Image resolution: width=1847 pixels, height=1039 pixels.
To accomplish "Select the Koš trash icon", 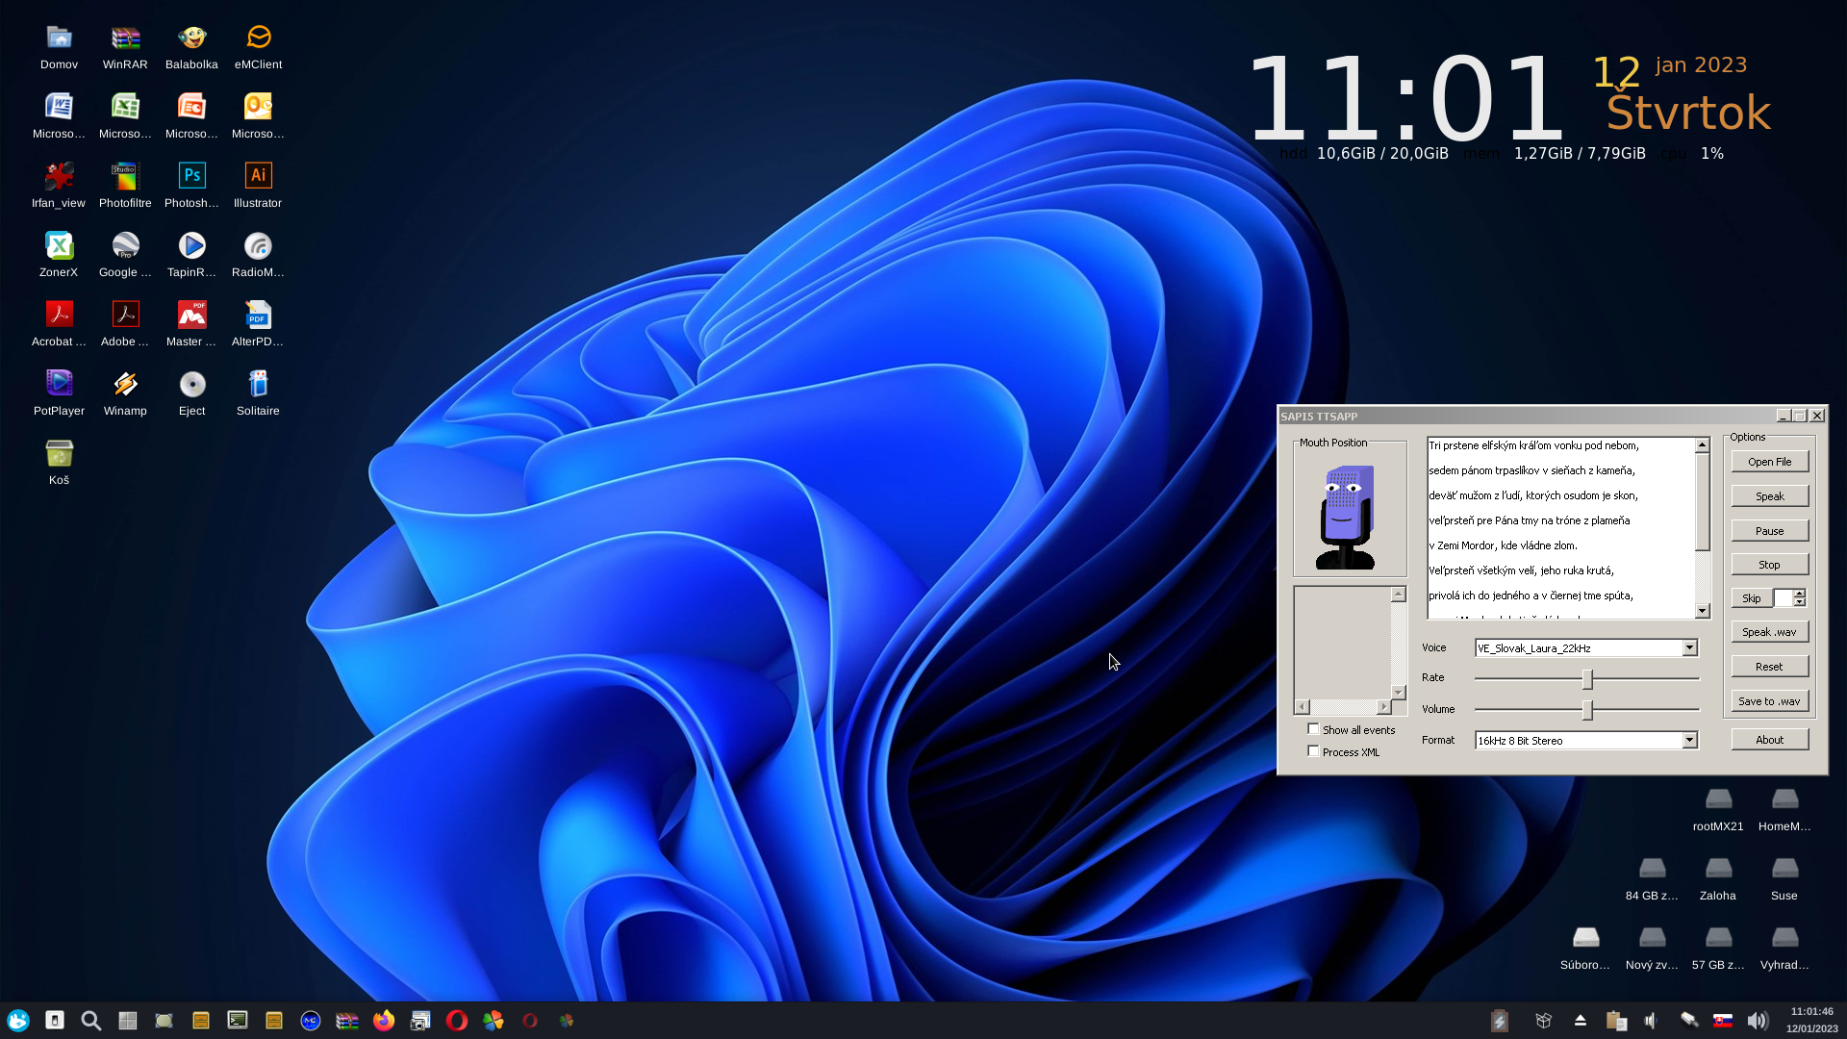I will [59, 463].
